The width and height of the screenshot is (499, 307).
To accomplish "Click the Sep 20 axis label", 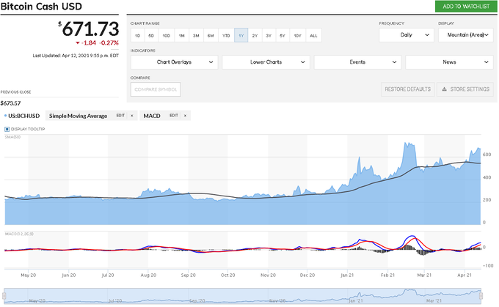I will tap(189, 275).
